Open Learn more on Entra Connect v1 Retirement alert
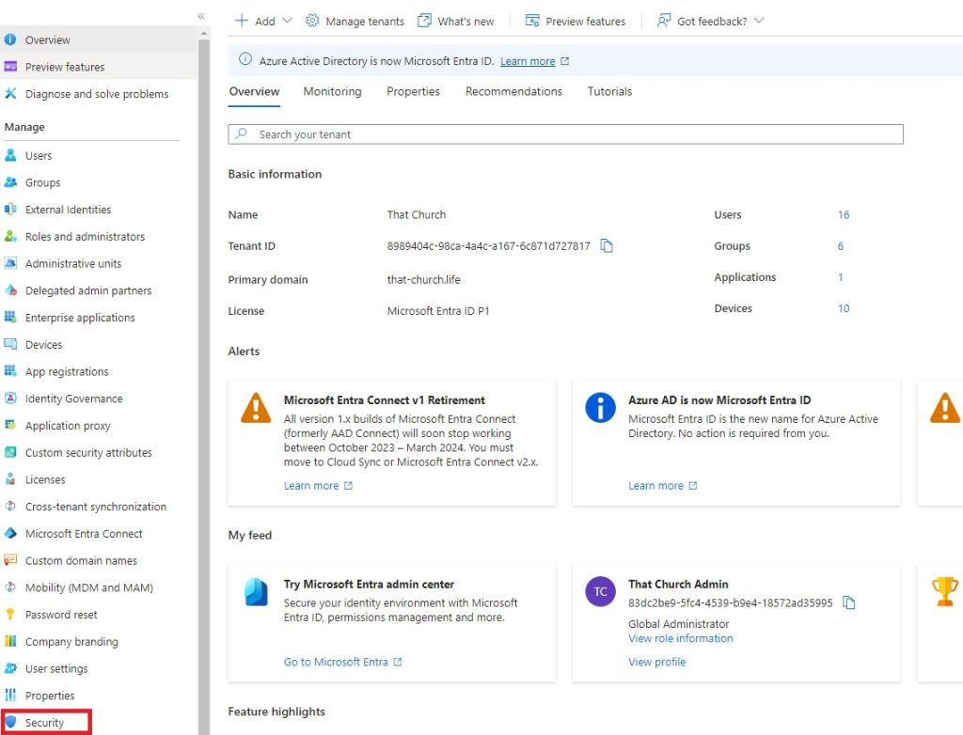Viewport: 963px width, 735px height. pos(311,486)
